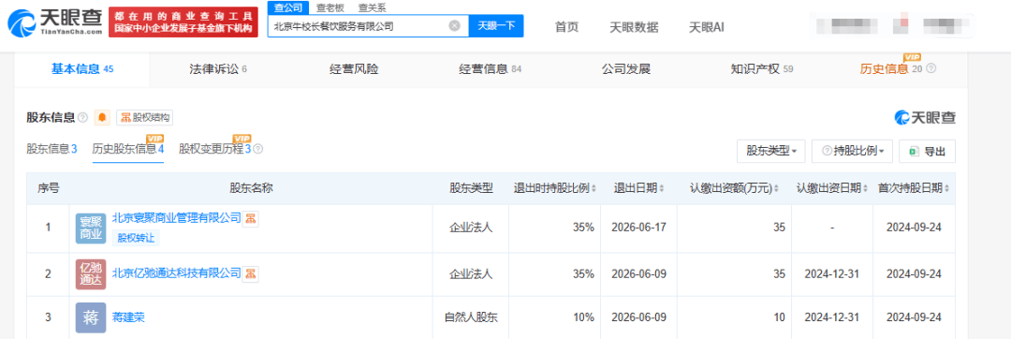This screenshot has width=1011, height=339.
Task: Open the 股东类型 filter dropdown
Action: point(771,152)
